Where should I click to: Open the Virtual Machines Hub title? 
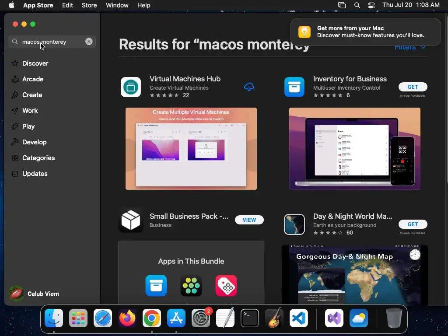tap(185, 79)
